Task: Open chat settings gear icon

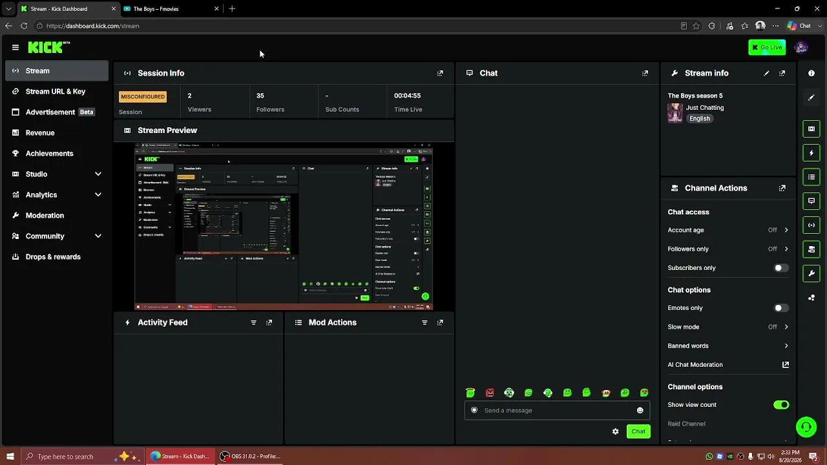Action: click(x=615, y=431)
